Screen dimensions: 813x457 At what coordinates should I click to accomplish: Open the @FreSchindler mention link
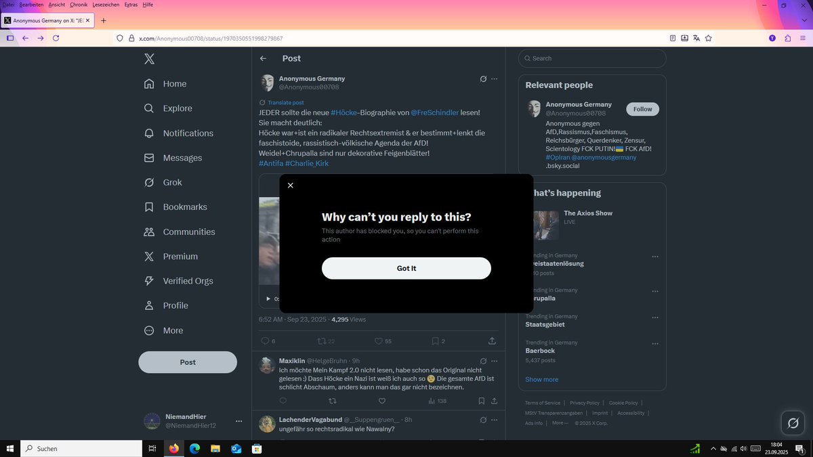pos(435,112)
